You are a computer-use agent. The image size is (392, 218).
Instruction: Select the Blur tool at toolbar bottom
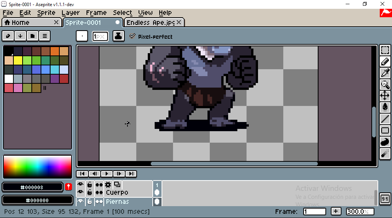pos(385,153)
